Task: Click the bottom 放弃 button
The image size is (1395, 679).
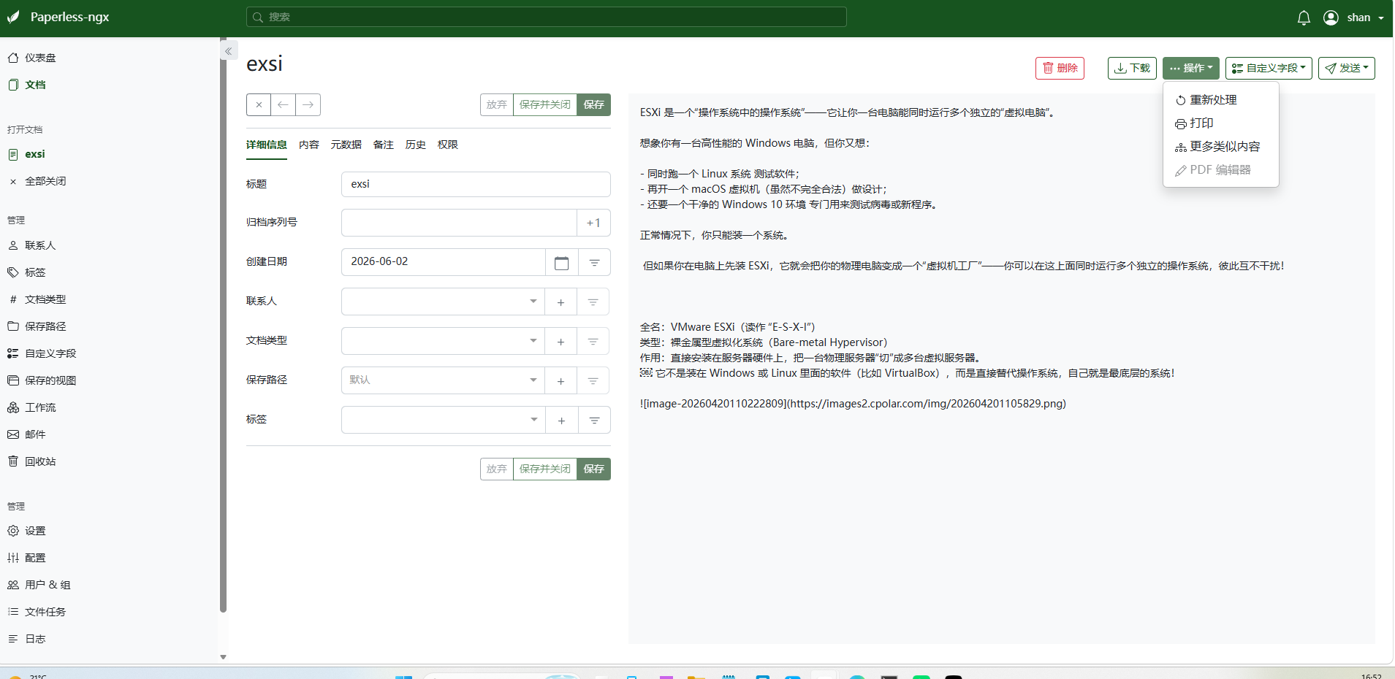Action: pos(497,469)
